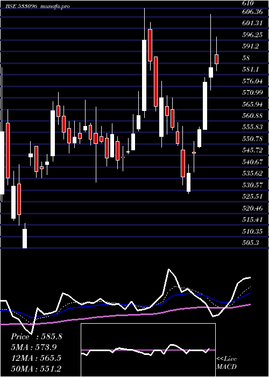Select the 606.36 price axis label
Image resolution: width=269 pixels, height=377 pixels.
(252, 12)
